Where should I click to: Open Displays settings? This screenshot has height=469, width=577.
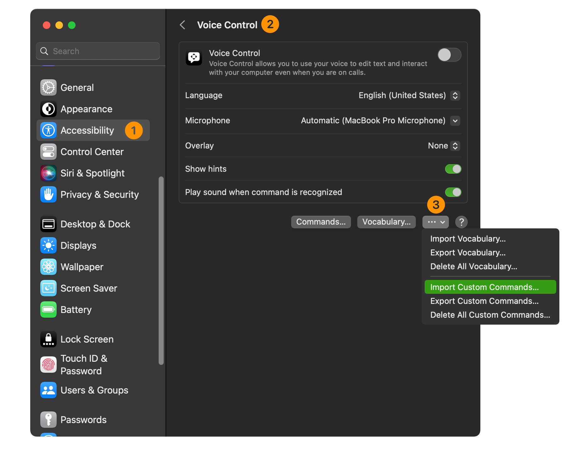pyautogui.click(x=93, y=245)
